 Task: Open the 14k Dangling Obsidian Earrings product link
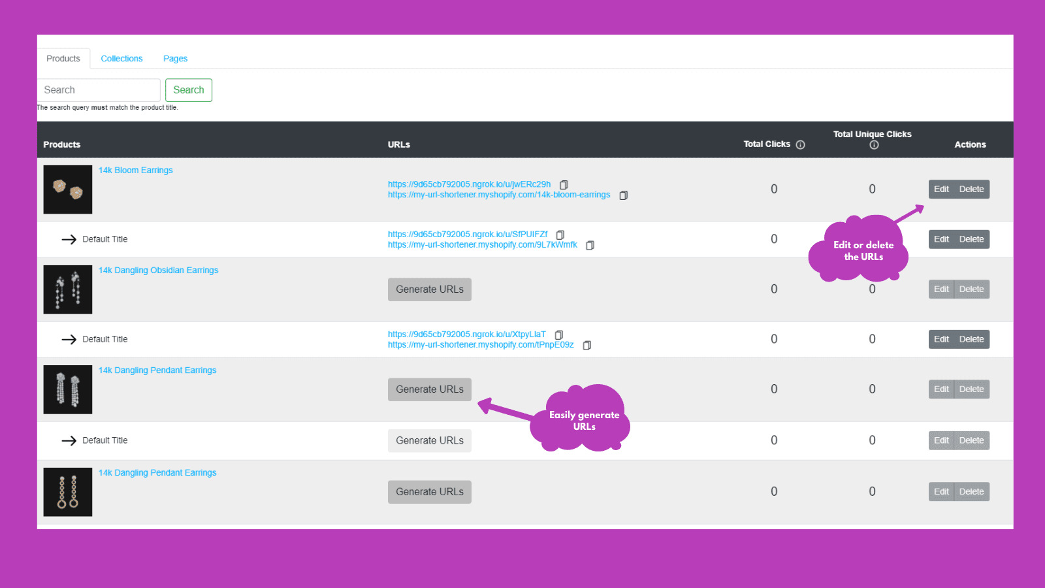tap(158, 270)
